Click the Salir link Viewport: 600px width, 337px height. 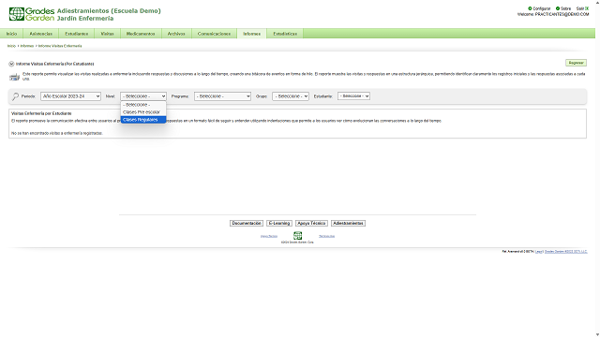click(x=580, y=8)
